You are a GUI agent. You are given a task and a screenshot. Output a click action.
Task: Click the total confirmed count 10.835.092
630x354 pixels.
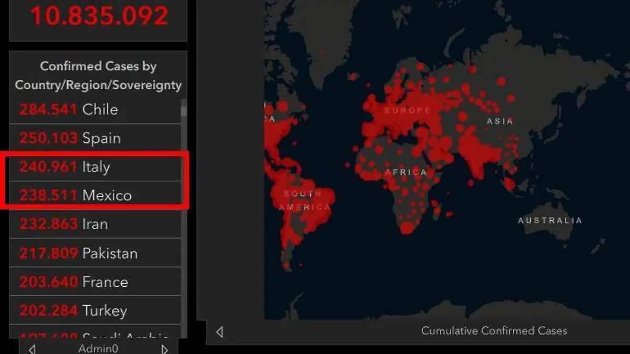tap(99, 16)
